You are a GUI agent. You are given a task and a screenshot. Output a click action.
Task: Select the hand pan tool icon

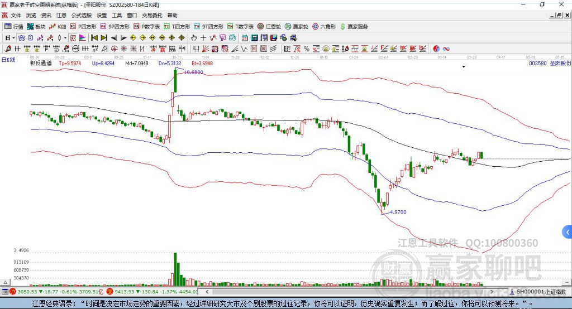click(x=194, y=38)
